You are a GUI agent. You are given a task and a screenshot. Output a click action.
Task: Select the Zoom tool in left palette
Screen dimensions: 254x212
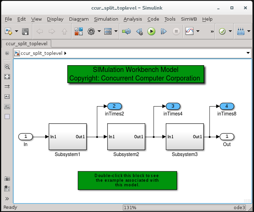7,67
